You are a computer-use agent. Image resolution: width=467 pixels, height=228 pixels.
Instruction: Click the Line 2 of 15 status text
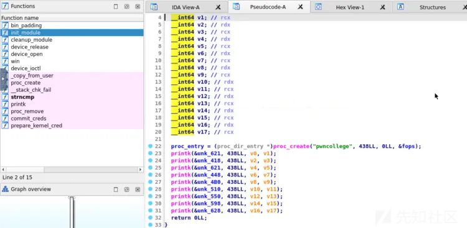click(17, 178)
